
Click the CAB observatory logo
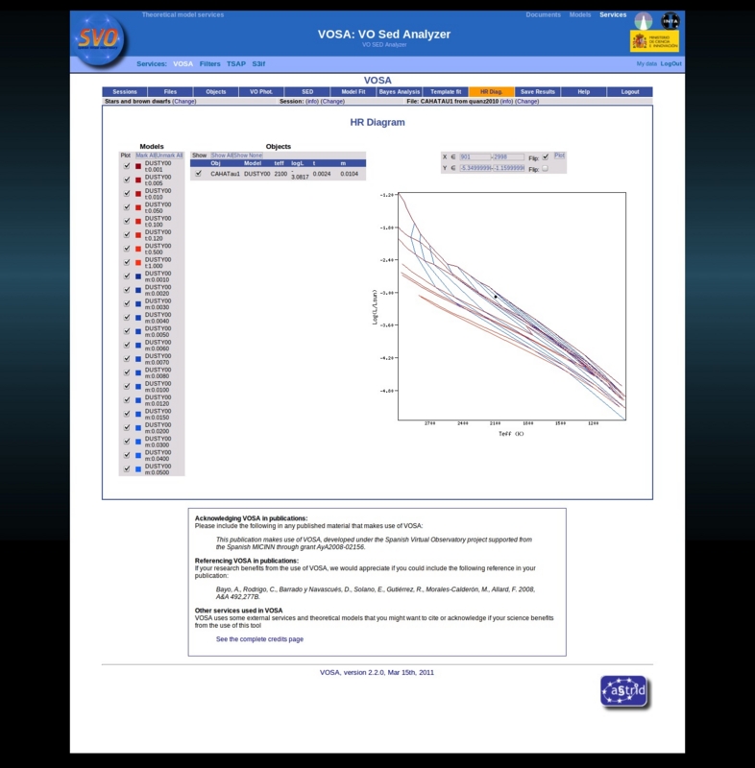tap(643, 21)
